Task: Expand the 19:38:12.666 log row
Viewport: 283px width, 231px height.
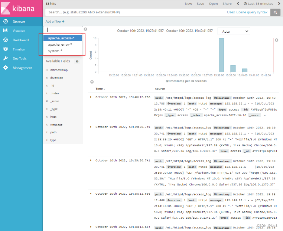Action: (x=91, y=193)
